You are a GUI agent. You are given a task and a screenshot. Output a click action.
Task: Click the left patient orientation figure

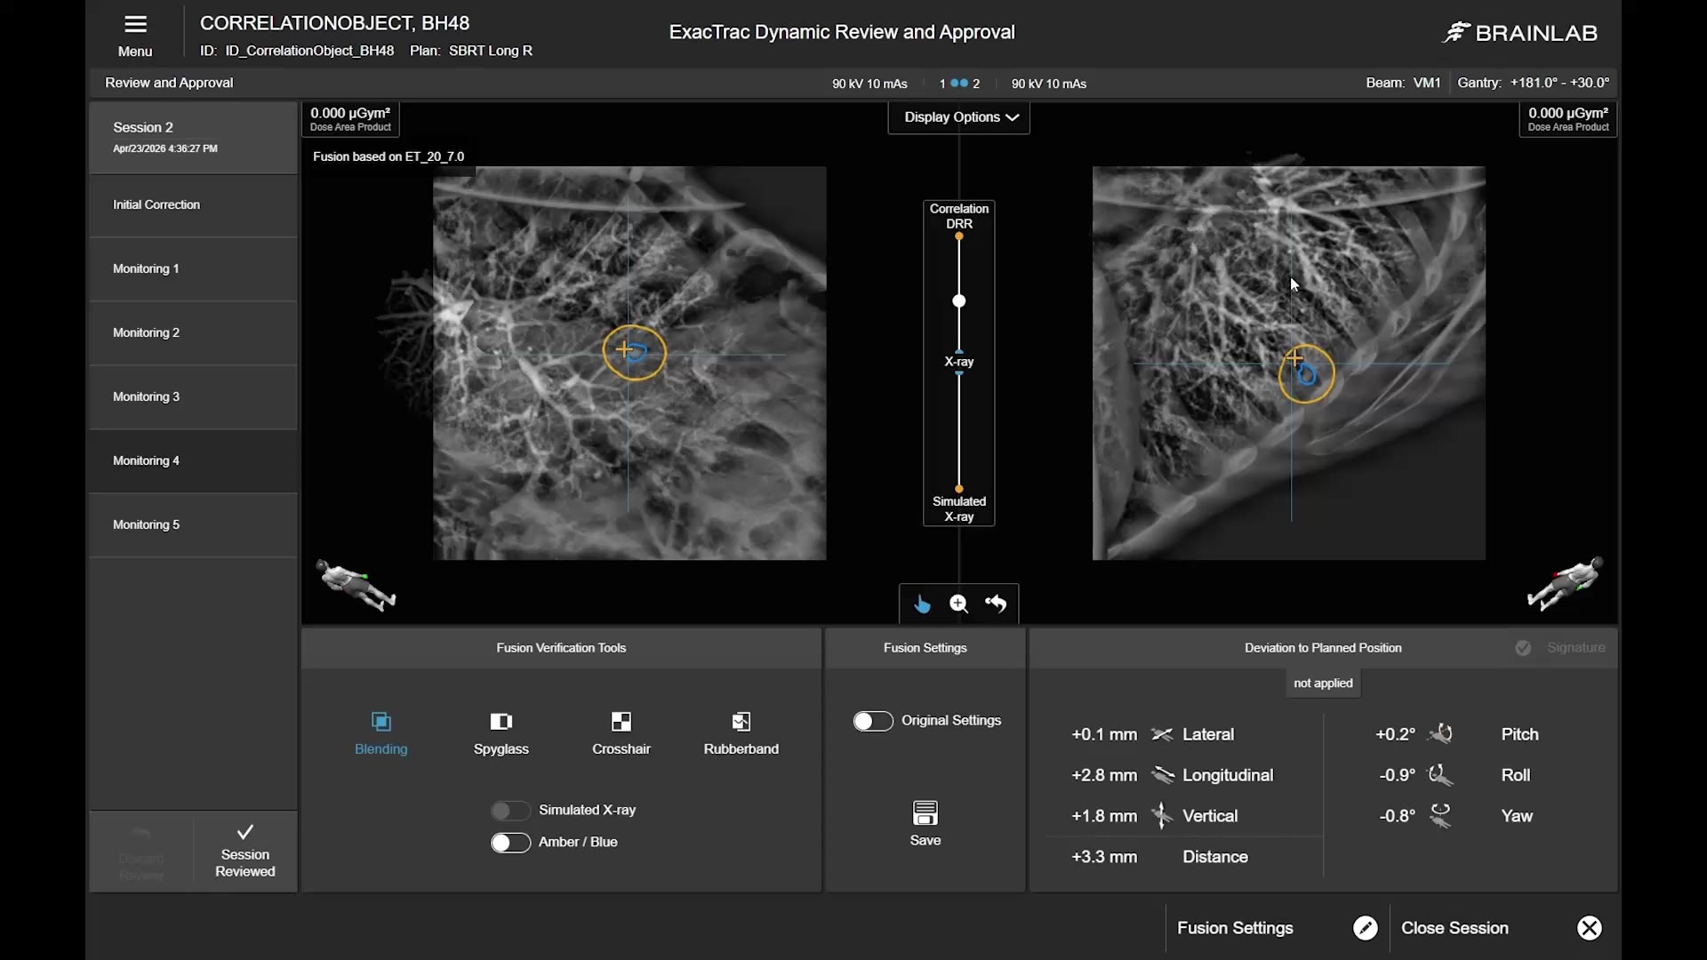[356, 585]
